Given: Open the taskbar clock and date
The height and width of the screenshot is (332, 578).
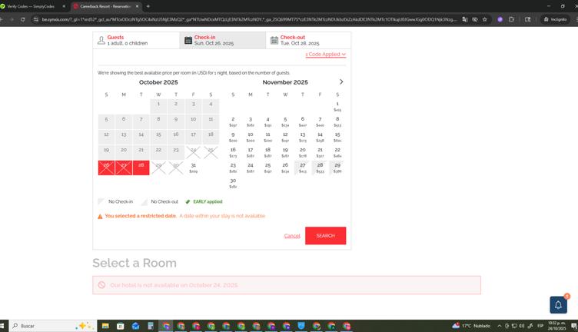Looking at the screenshot, I should tap(556, 326).
